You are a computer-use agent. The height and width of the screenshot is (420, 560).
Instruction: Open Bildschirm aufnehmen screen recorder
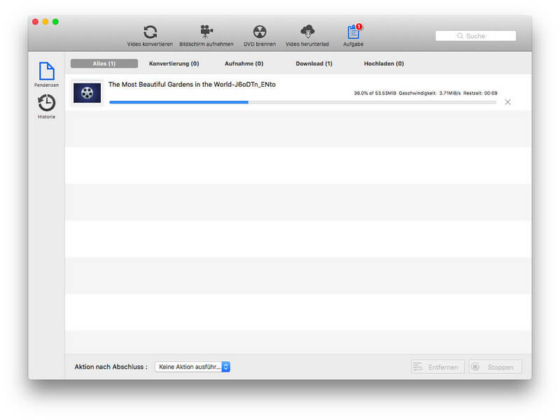tap(206, 36)
